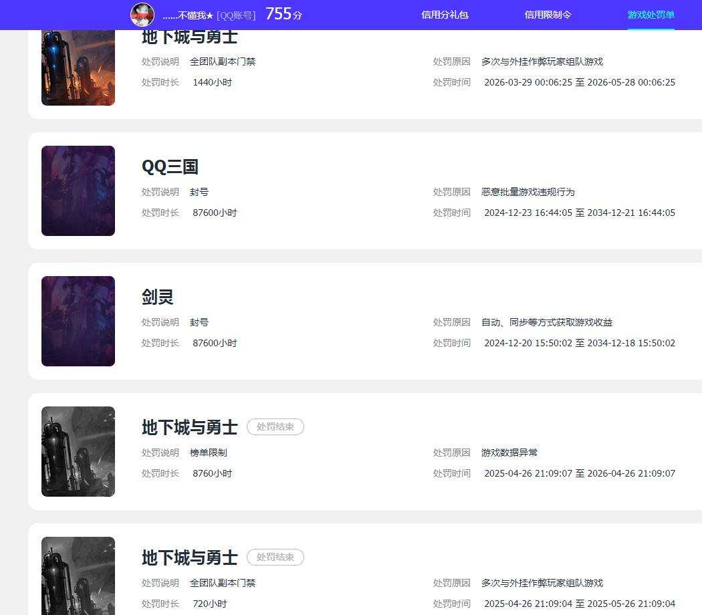This screenshot has width=702, height=615.
Task: Click the 755分 credit score
Action: (x=284, y=14)
